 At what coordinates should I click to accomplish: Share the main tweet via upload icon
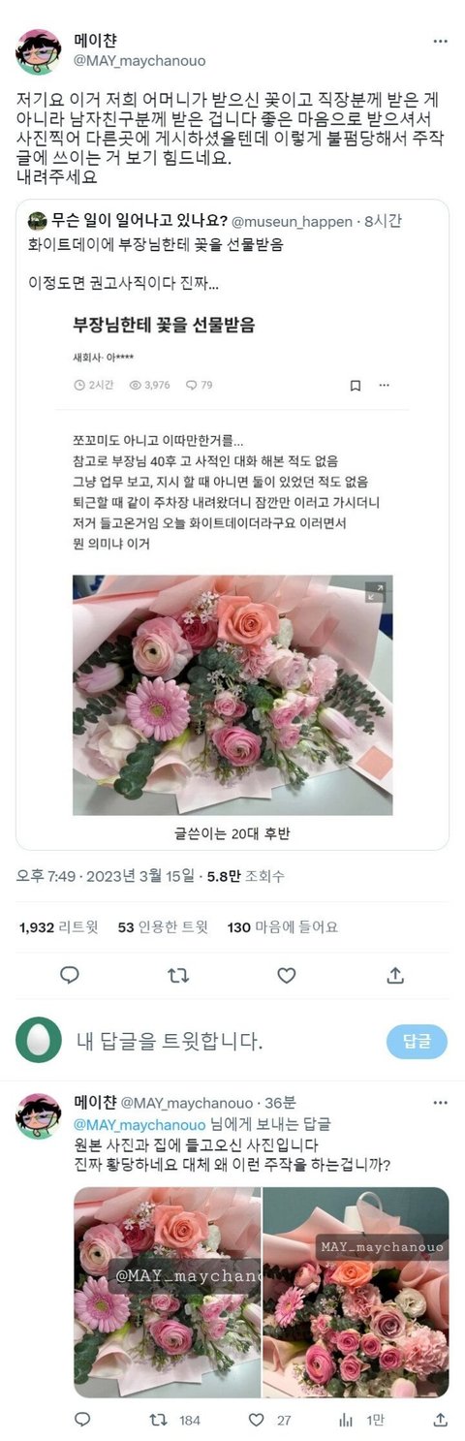tap(394, 975)
